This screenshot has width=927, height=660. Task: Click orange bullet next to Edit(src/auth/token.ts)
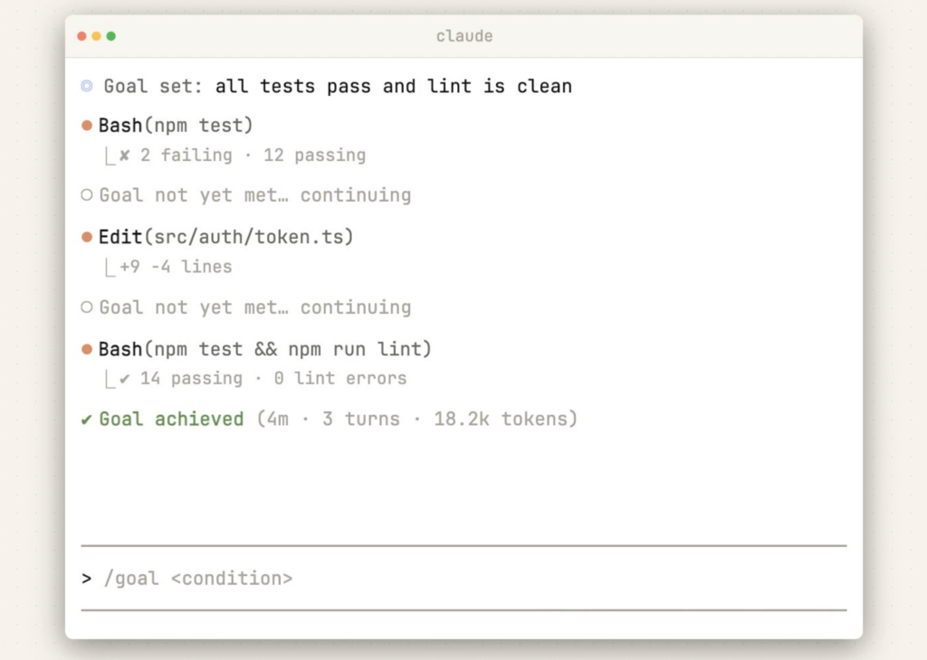click(x=87, y=237)
